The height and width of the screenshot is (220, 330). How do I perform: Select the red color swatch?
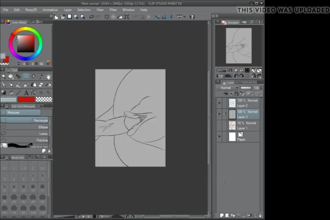26,99
